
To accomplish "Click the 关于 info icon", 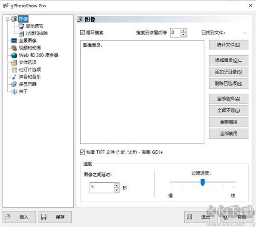I will [x=14, y=91].
